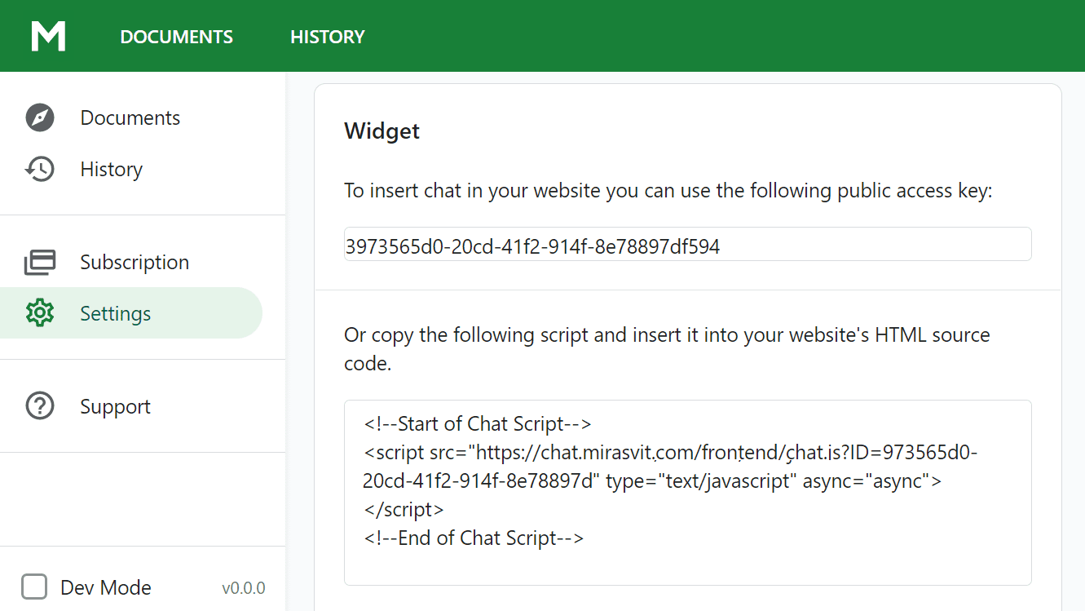This screenshot has height=611, width=1085.
Task: Click the Subscription stacked-cards icon
Action: click(x=40, y=263)
